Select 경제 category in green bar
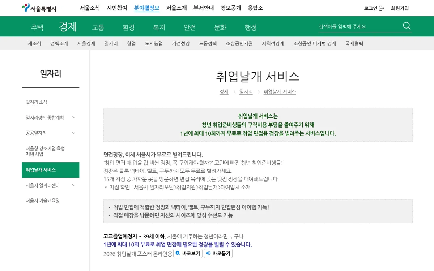The width and height of the screenshot is (434, 271). click(68, 27)
